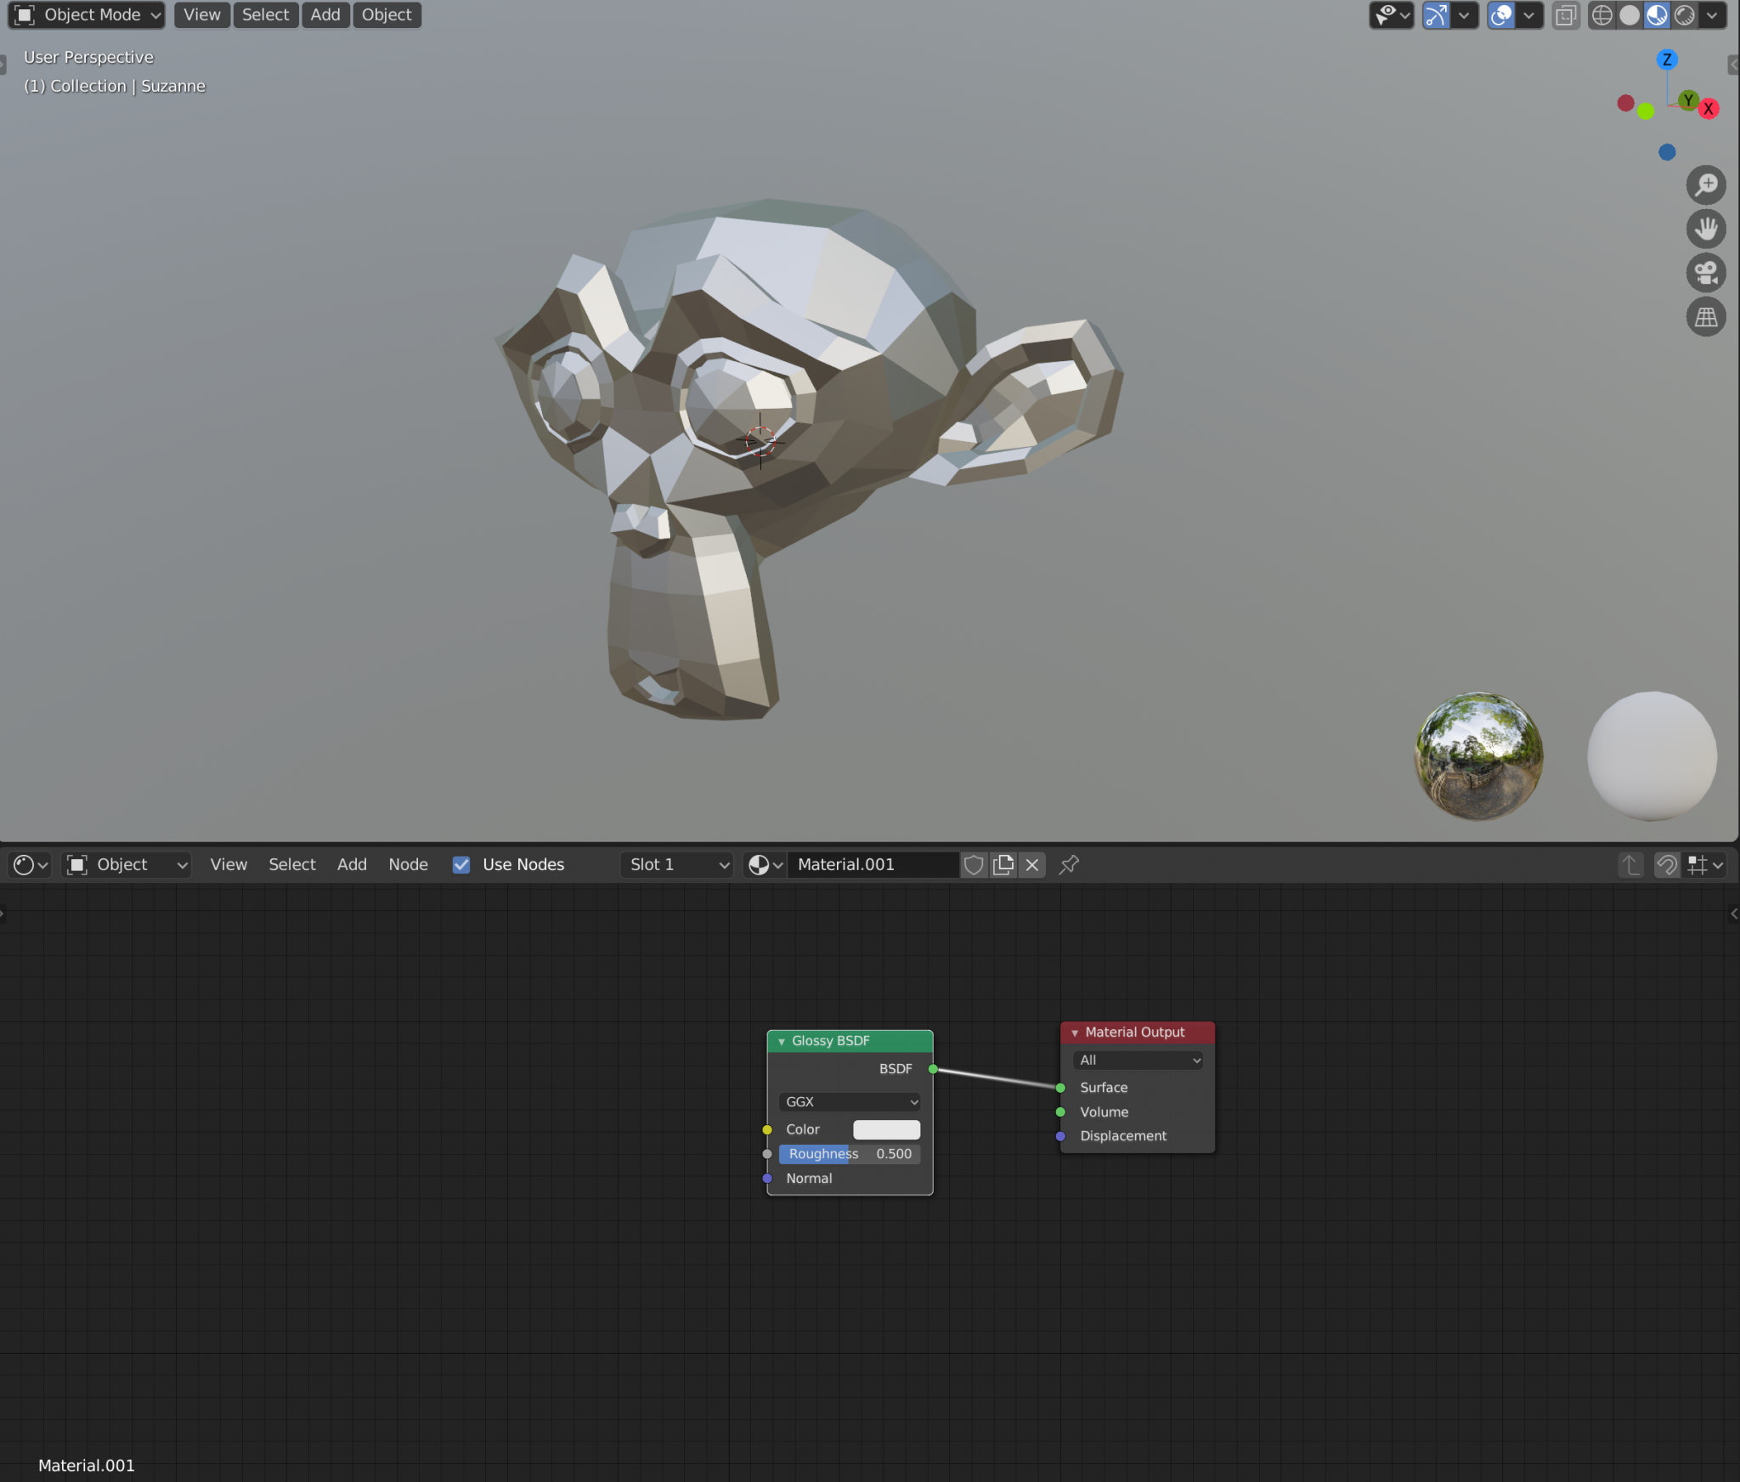Open the Add menu in viewport header

click(325, 14)
